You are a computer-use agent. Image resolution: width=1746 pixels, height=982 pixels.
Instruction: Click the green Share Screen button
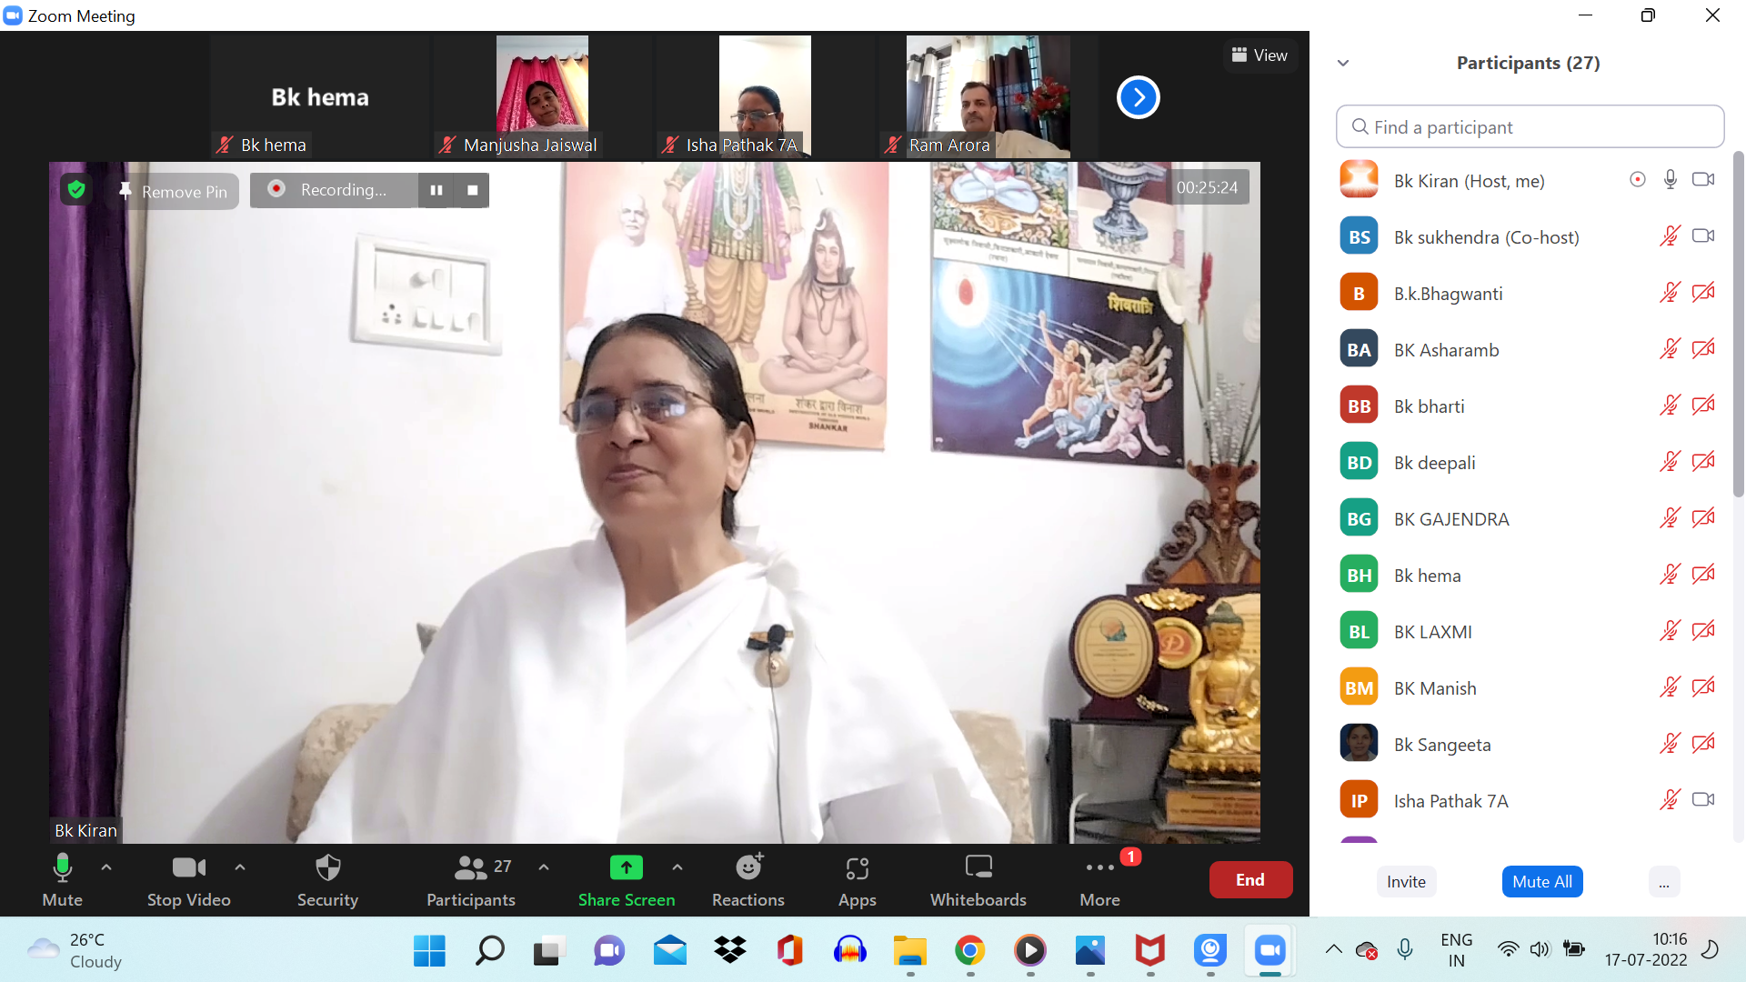pyautogui.click(x=627, y=879)
